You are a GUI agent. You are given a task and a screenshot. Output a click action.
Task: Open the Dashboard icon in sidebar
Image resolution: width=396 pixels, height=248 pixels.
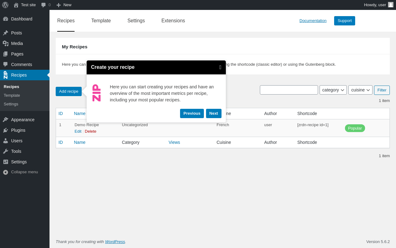tap(6, 19)
